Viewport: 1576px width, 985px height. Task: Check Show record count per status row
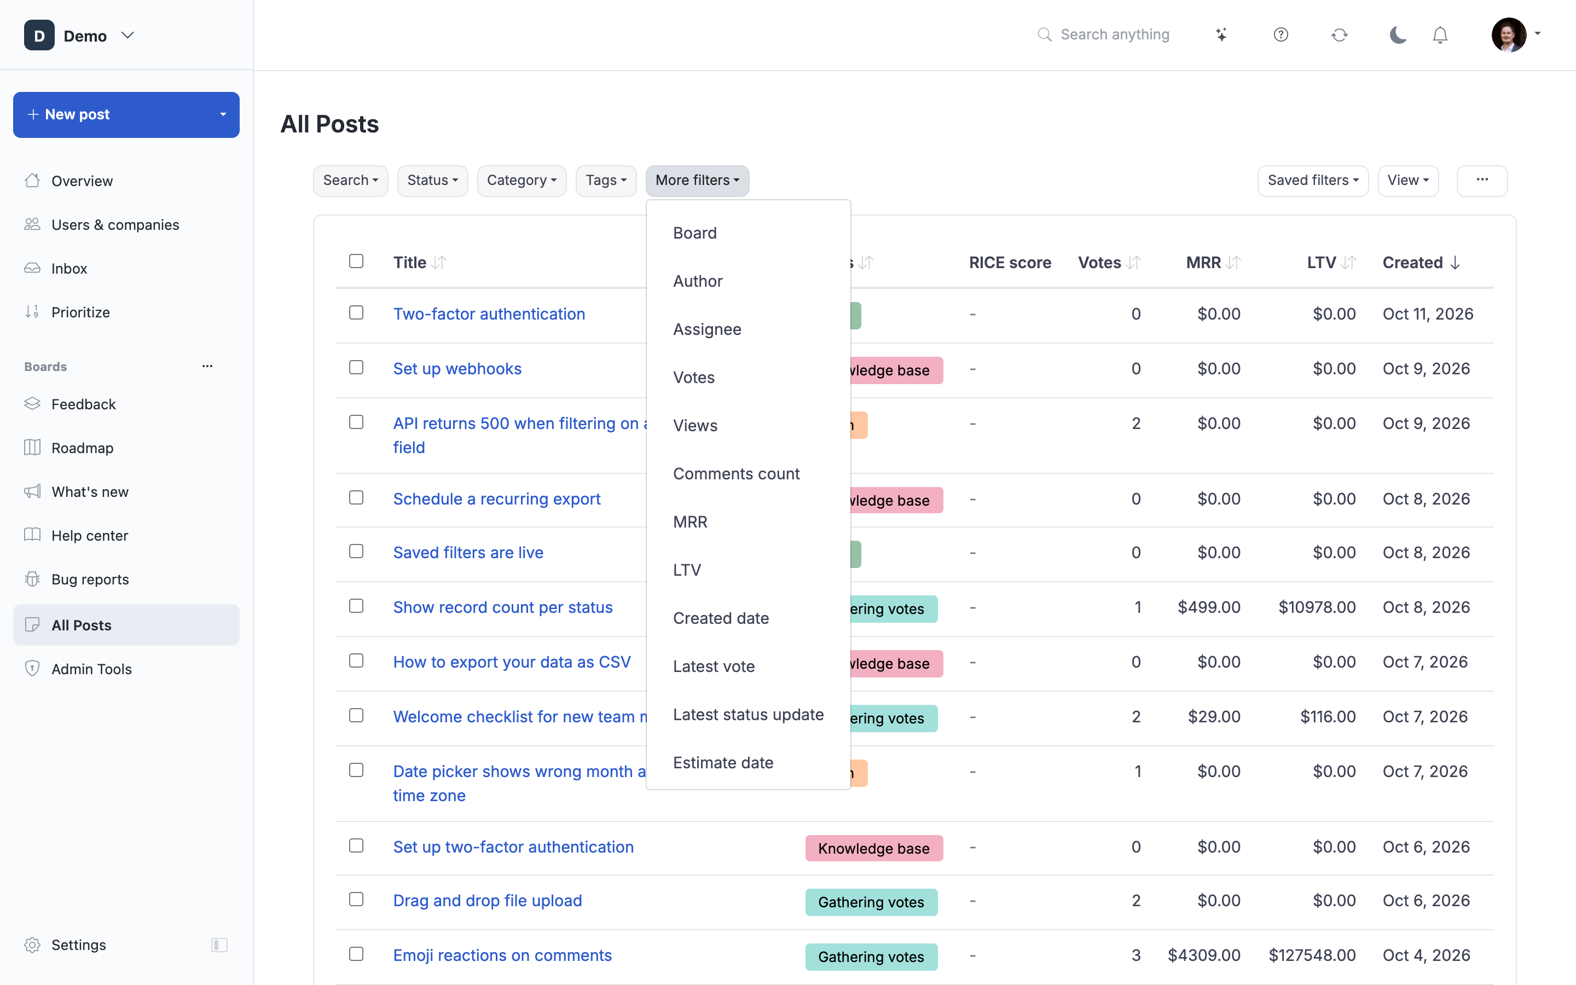coord(356,606)
